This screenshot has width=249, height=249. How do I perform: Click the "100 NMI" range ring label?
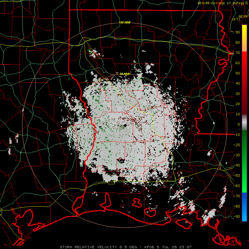point(124,23)
